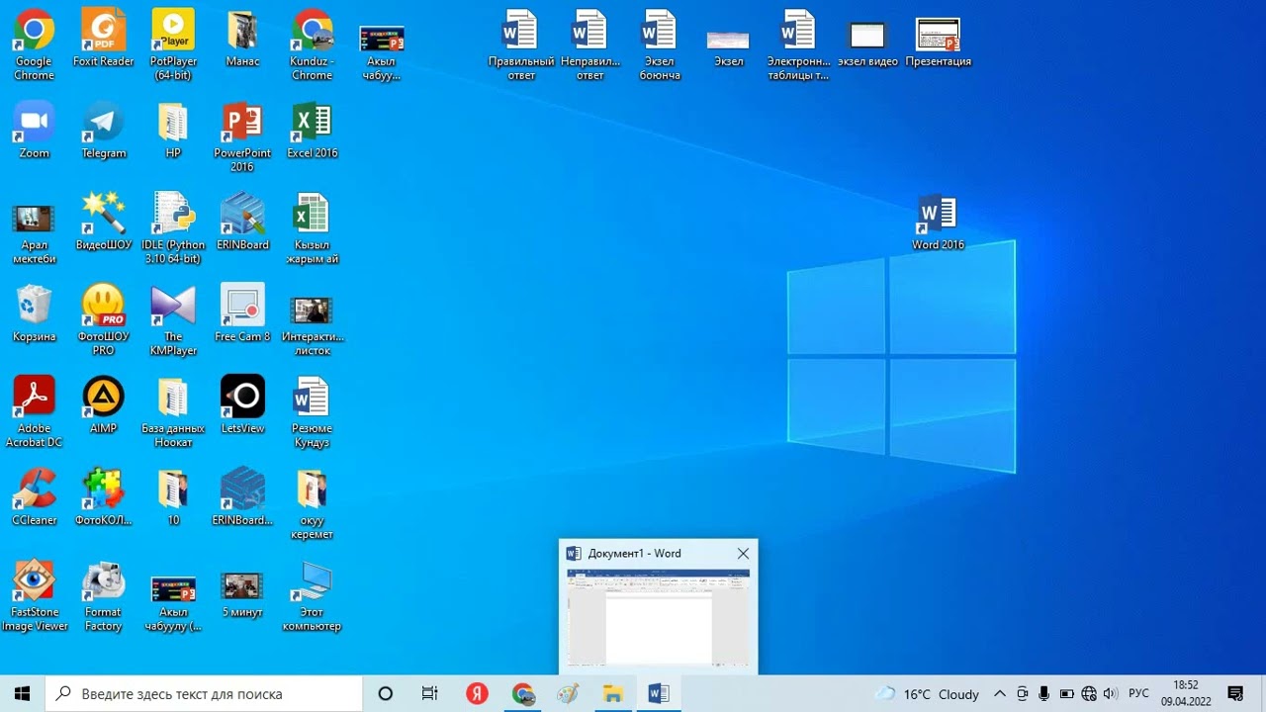Viewport: 1266px width, 712px height.
Task: Select the База данных Ноокат folder
Action: click(x=173, y=412)
